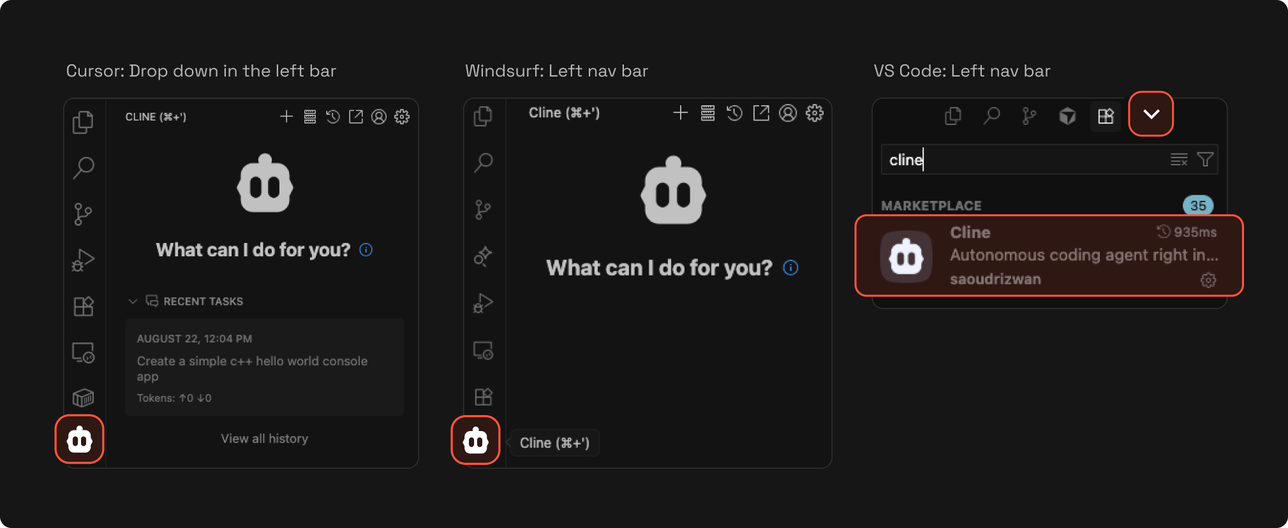Click the Cline robot icon in Windsurf sidebar
The width and height of the screenshot is (1288, 528).
[x=475, y=441]
